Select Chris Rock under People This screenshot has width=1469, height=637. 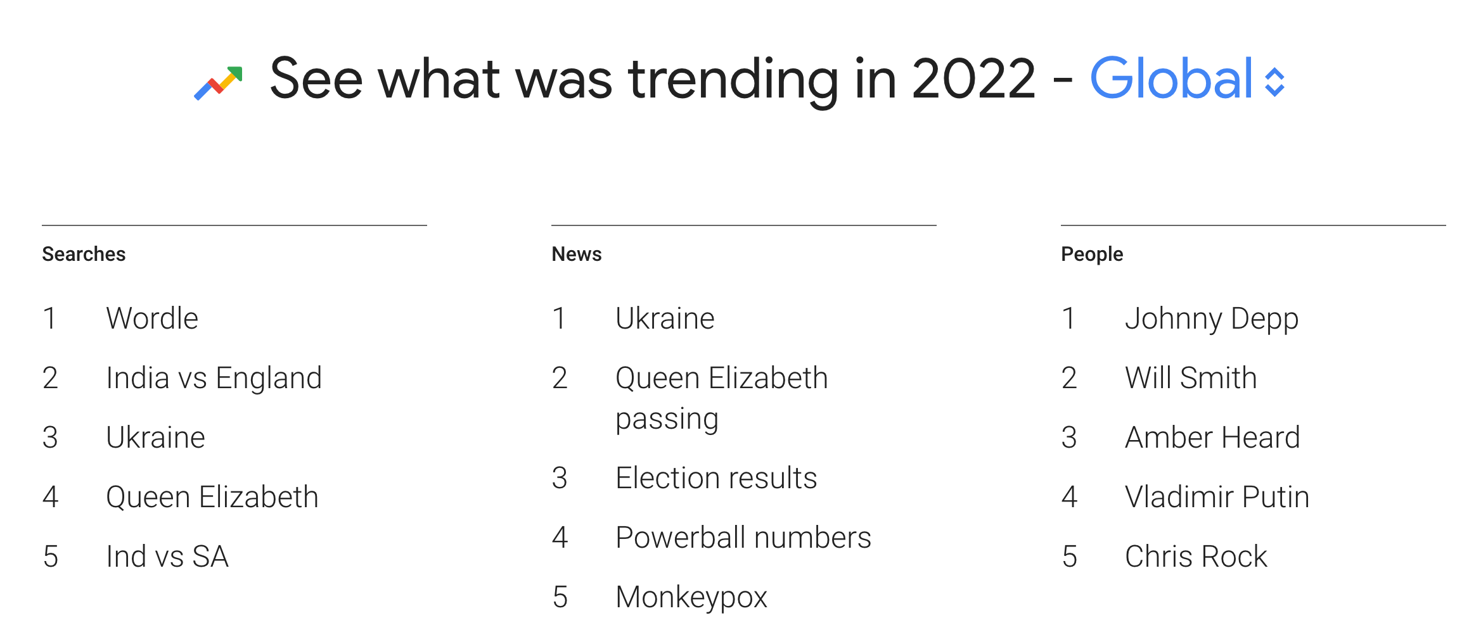click(x=1196, y=557)
